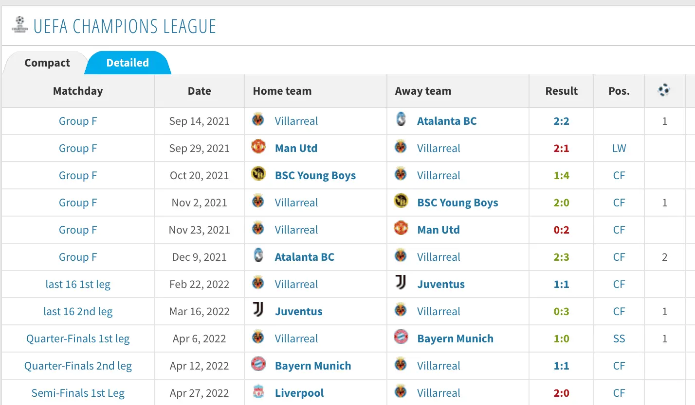Click Villarreal crest in Nov 2 row

tap(258, 202)
